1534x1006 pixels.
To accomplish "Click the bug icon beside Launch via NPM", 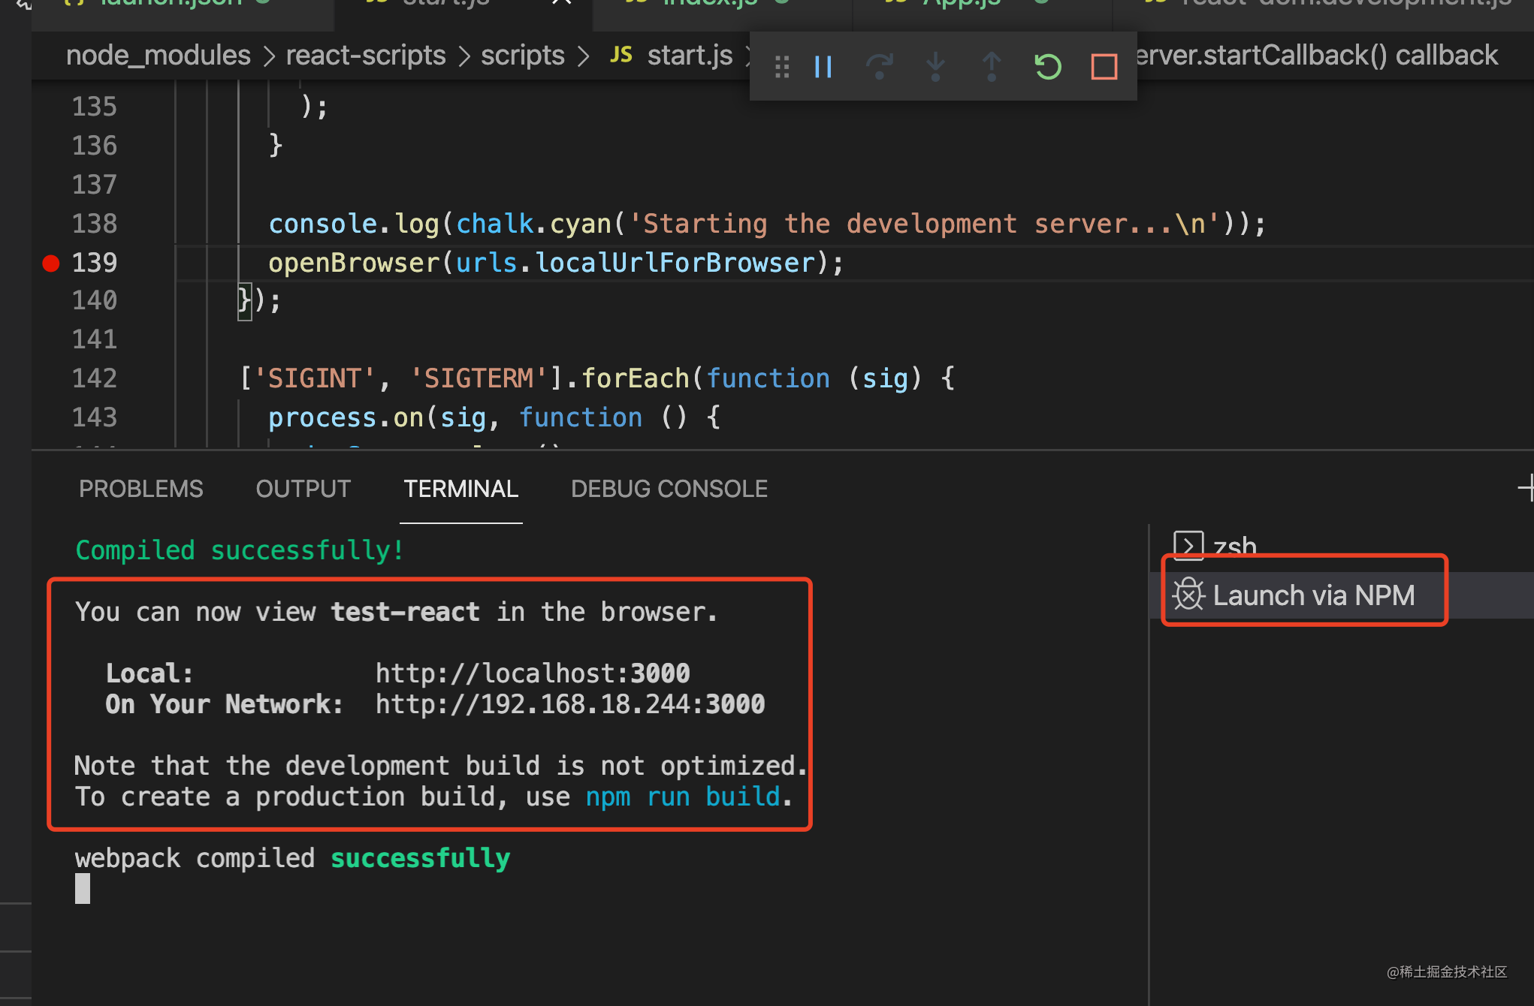I will click(x=1188, y=595).
